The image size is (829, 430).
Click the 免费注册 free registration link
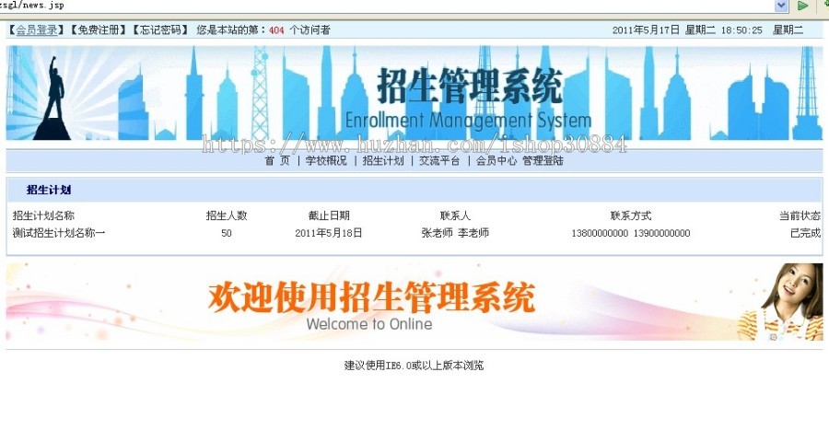99,30
